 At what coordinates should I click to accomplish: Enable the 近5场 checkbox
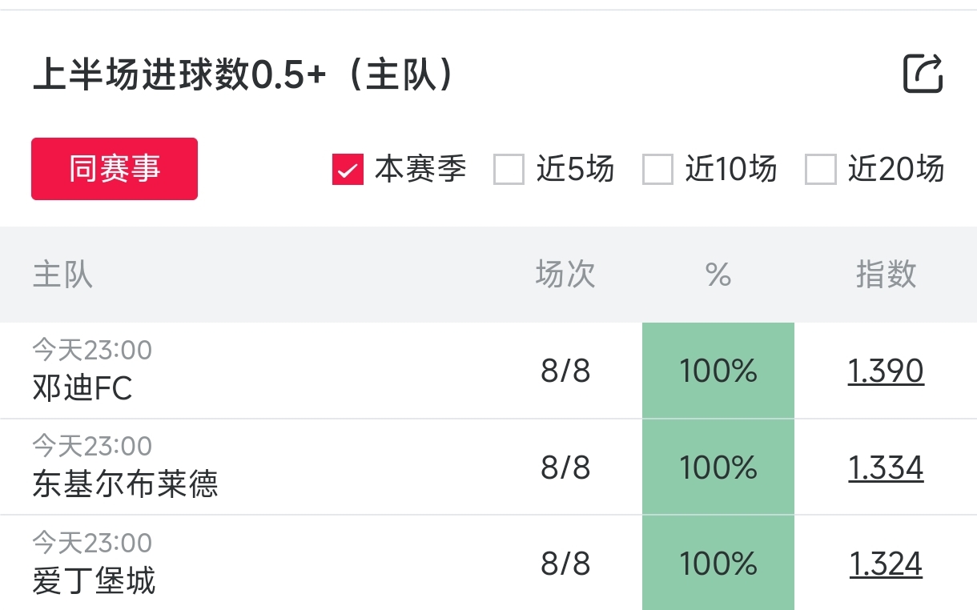click(x=509, y=170)
